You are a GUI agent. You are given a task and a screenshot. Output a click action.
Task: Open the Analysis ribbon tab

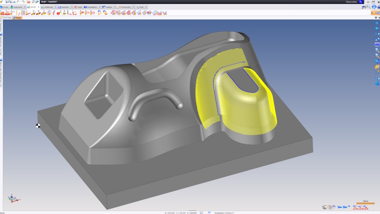click(107, 7)
